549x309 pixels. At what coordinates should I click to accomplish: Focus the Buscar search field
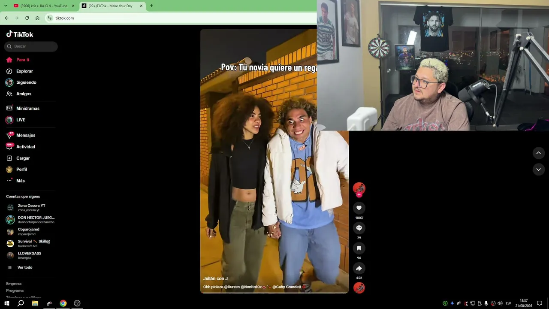pyautogui.click(x=31, y=46)
